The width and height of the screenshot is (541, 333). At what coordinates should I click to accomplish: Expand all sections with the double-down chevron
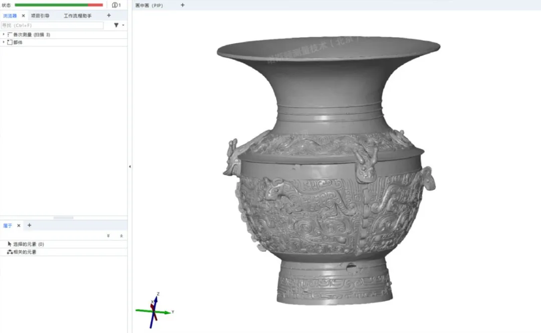[108, 236]
